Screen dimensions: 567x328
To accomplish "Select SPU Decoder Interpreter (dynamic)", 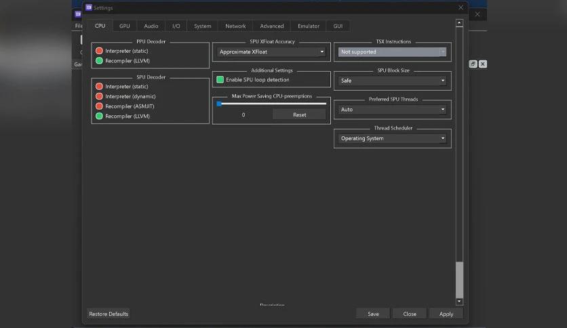I will [125, 96].
